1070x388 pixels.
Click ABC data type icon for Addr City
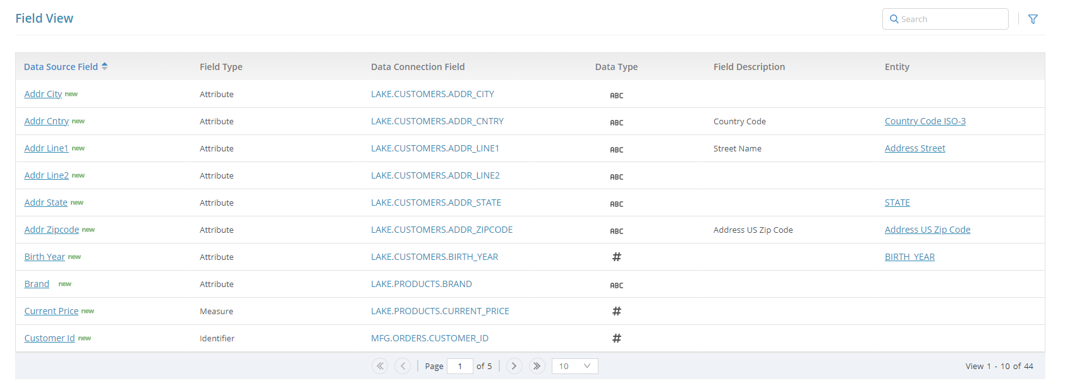(x=617, y=96)
